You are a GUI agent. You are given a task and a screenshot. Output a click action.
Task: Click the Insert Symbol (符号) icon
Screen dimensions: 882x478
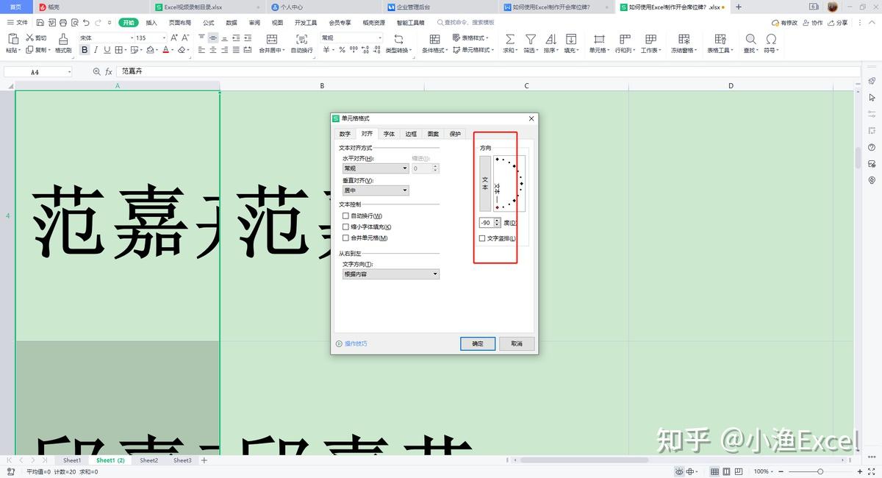tap(770, 38)
